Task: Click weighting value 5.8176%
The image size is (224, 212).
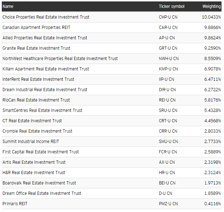Action: click(x=213, y=100)
